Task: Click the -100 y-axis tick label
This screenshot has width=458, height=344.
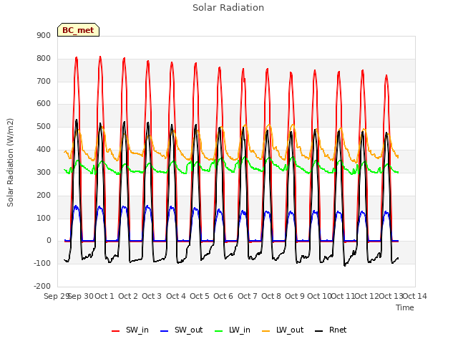Action: pyautogui.click(x=42, y=263)
